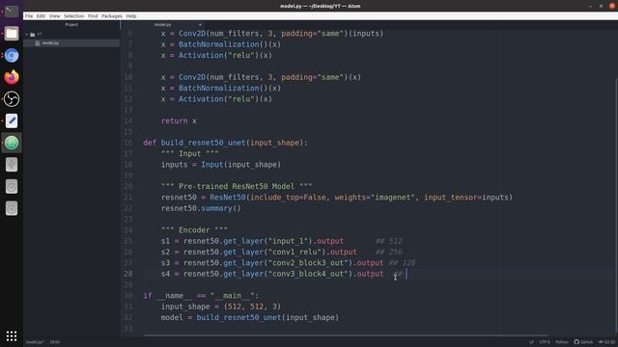618x347 pixels.
Task: Open the Edit menu
Action: 41,16
